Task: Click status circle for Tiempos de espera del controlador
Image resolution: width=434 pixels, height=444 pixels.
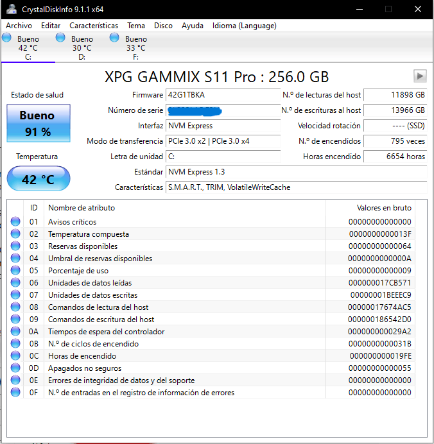Action: [x=15, y=331]
